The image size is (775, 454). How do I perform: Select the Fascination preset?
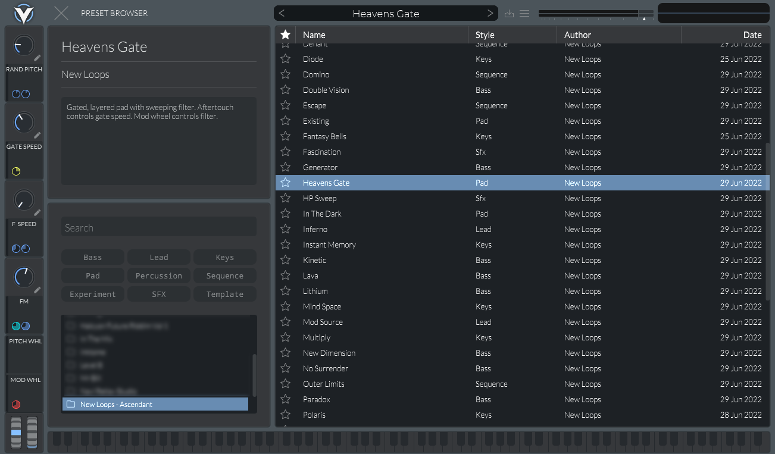(x=522, y=152)
